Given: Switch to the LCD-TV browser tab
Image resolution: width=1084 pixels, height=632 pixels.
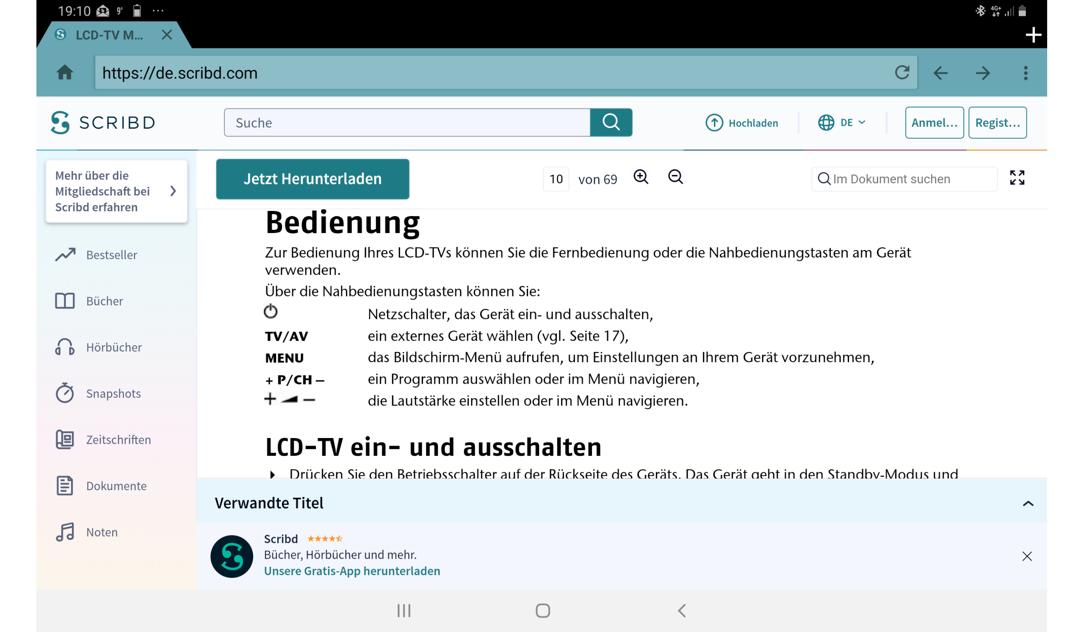Looking at the screenshot, I should (108, 35).
